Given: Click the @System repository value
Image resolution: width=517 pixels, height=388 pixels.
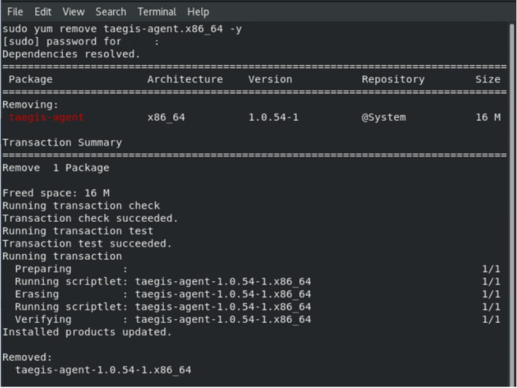Looking at the screenshot, I should pos(383,117).
